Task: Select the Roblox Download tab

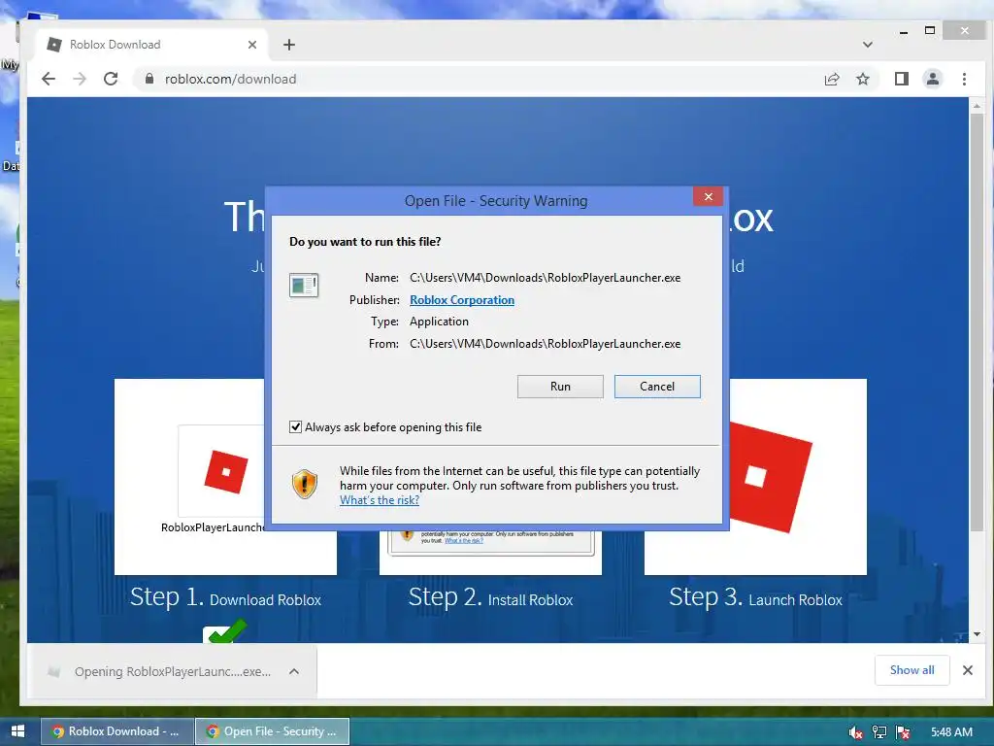Action: point(152,45)
